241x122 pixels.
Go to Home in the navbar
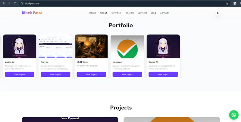point(92,13)
